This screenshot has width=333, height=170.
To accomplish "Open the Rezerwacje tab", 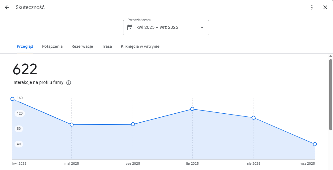I will point(82,46).
